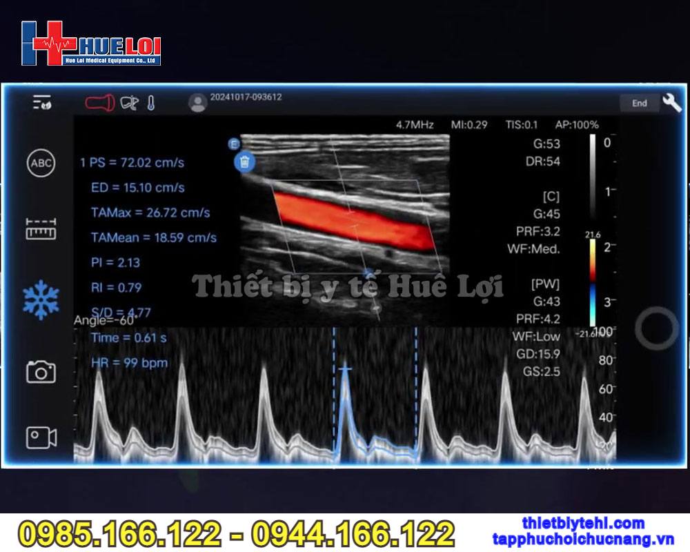The image size is (690, 552).
Task: Open settings with the wrench icon
Action: click(671, 103)
